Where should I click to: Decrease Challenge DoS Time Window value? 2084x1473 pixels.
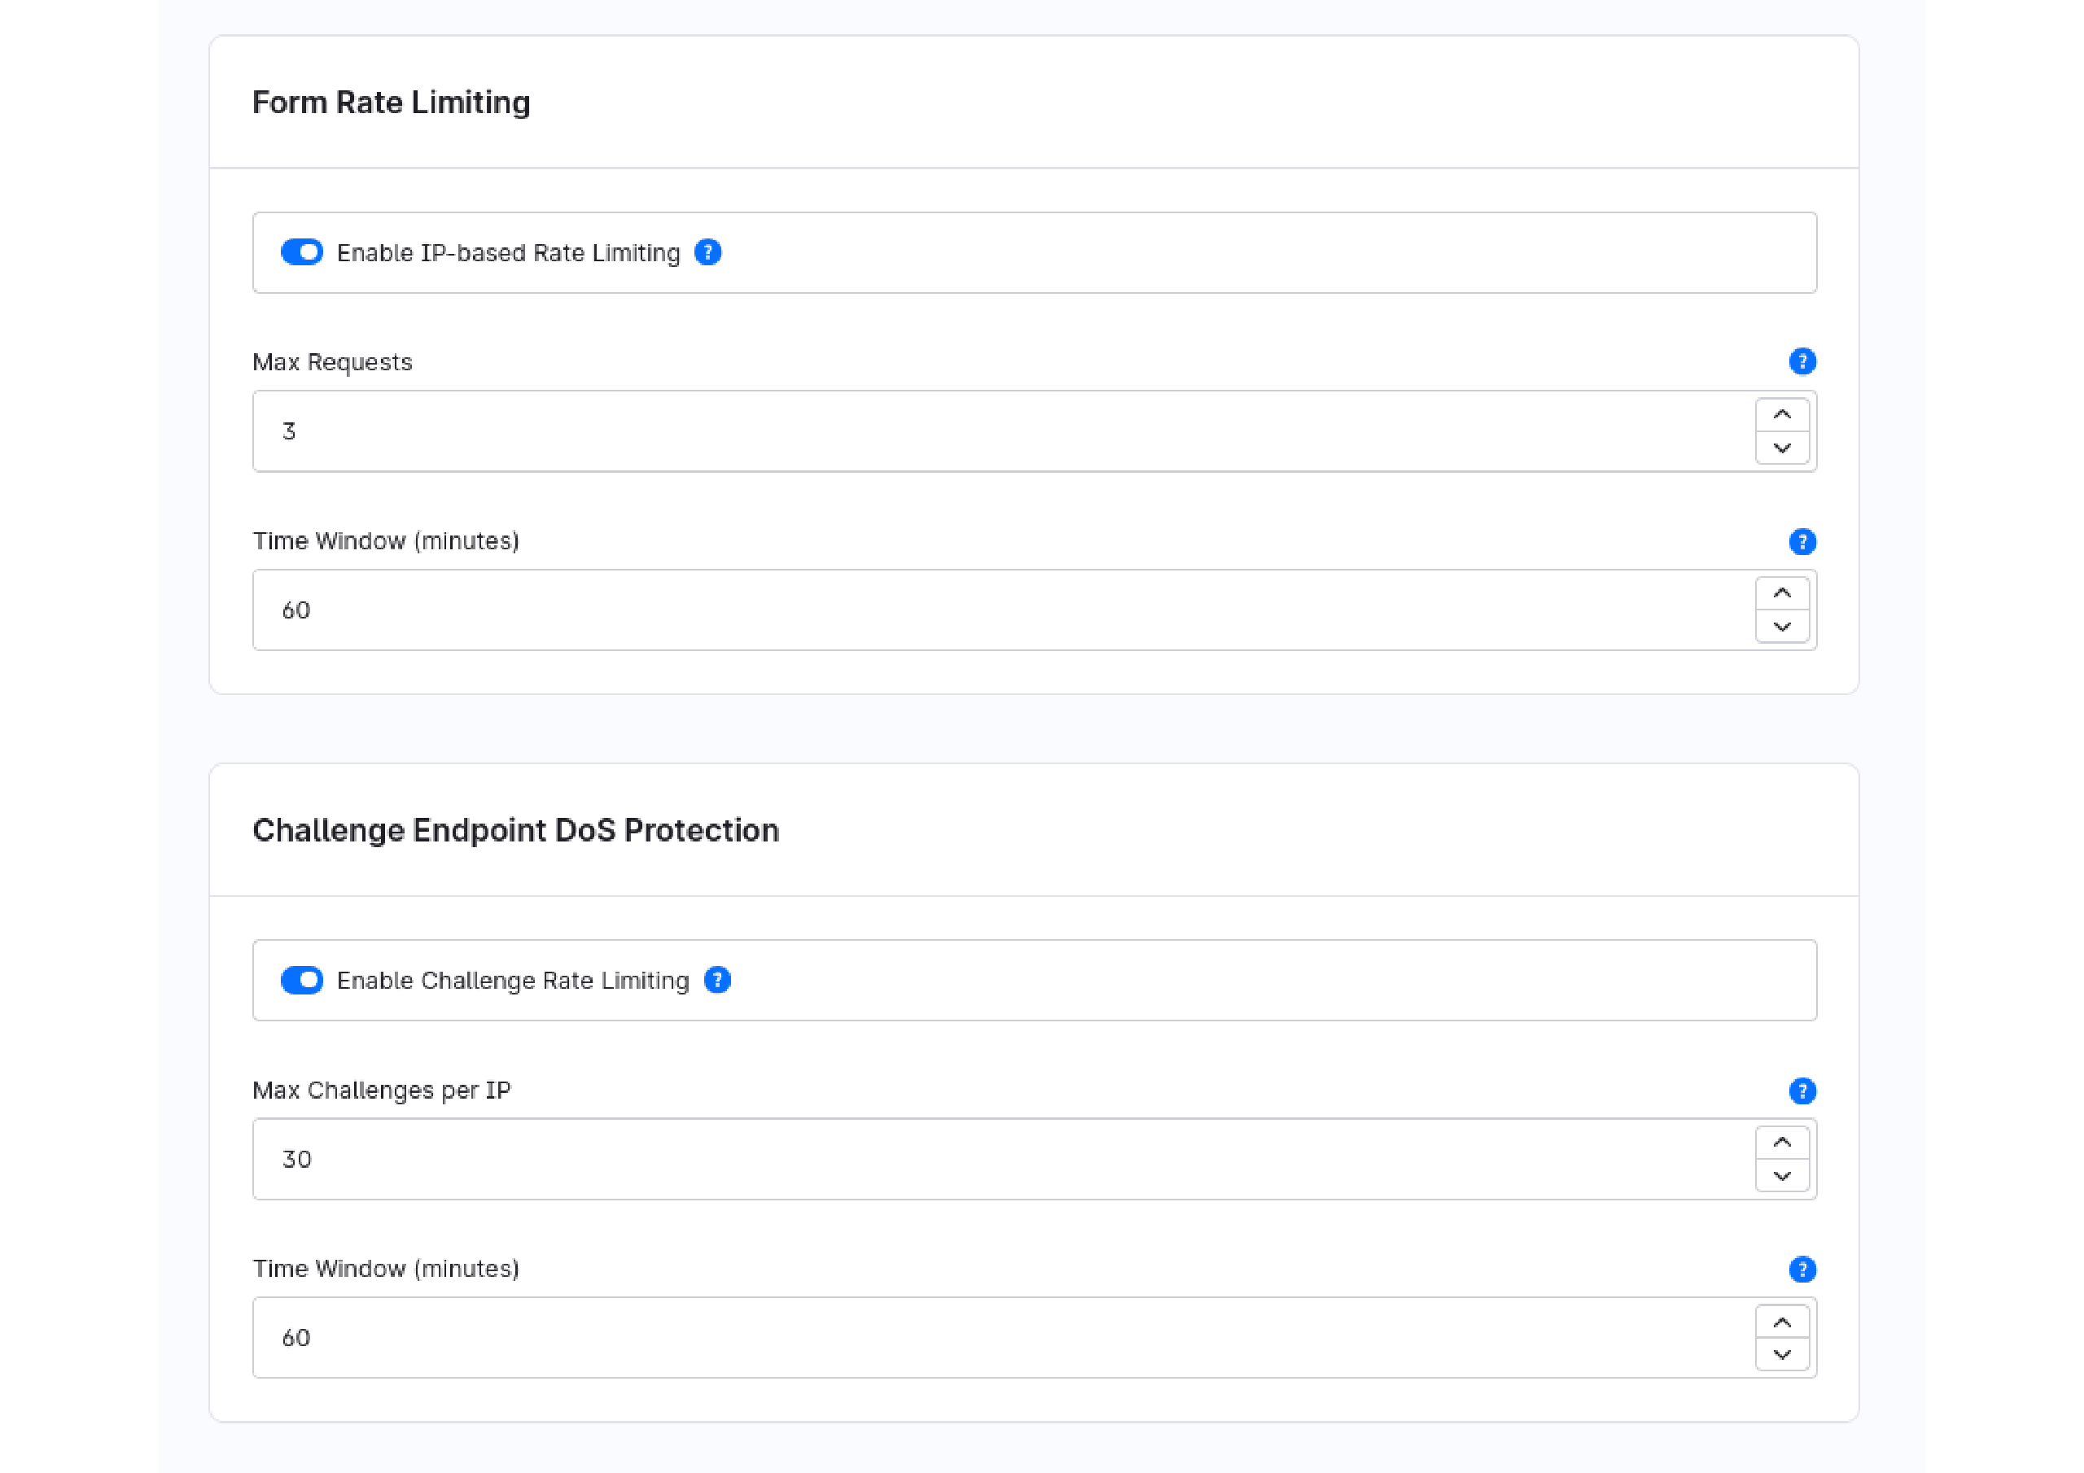pos(1782,1354)
